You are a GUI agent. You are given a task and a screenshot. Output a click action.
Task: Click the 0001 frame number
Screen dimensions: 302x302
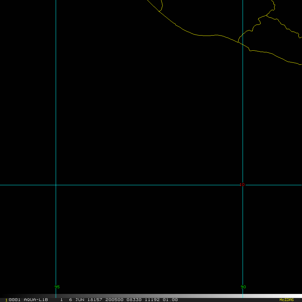tap(14, 300)
